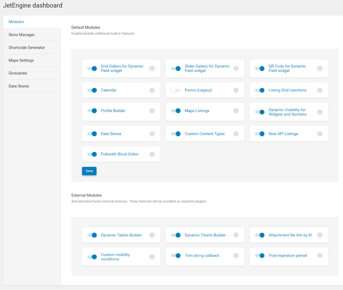This screenshot has width=343, height=290.
Task: View info for Dynamic Visibility module
Action: 320,112
